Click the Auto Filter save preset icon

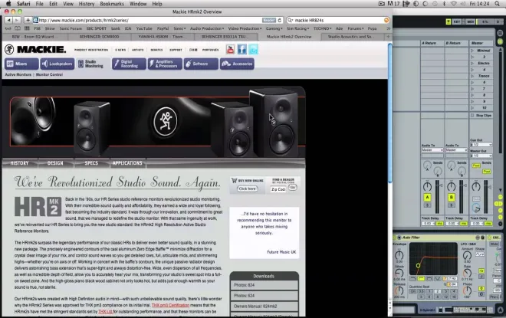pos(483,238)
